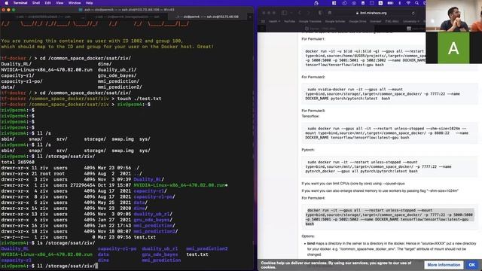Open the ITML Wiki bookmark

pos(392,22)
